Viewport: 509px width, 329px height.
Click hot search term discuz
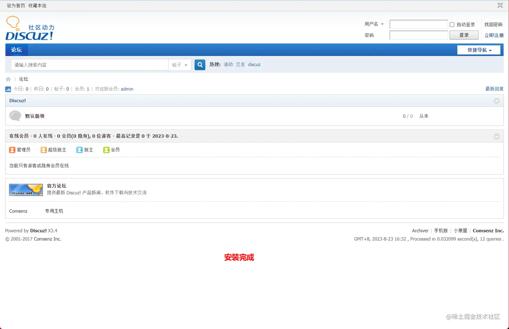point(254,65)
